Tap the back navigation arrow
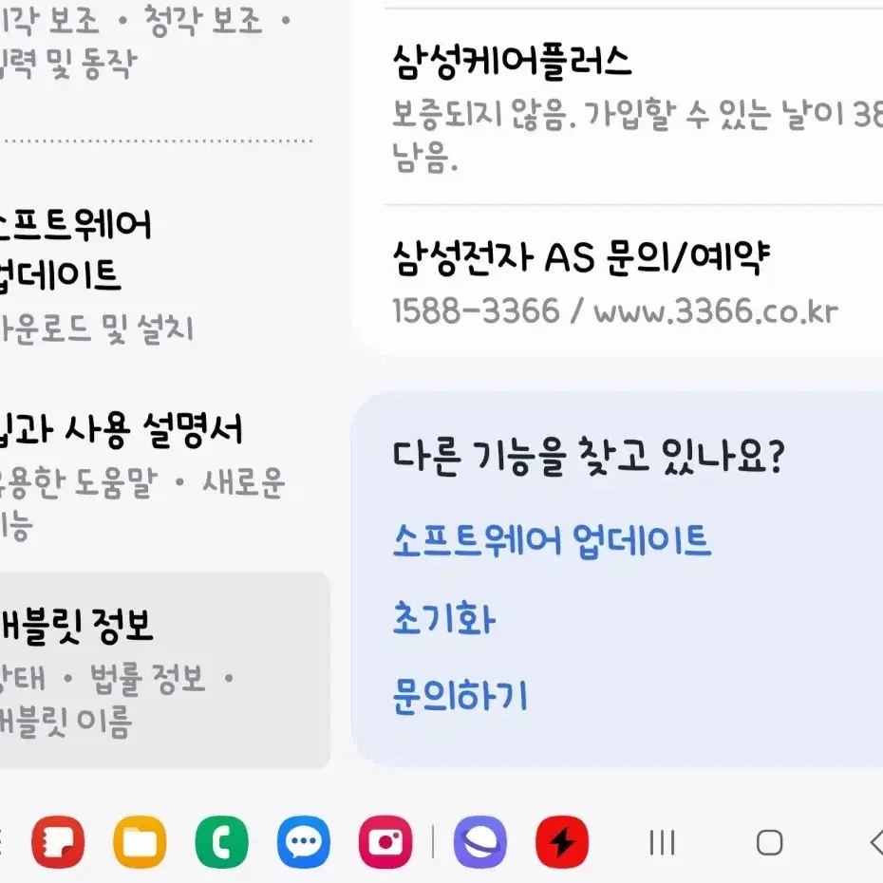883x883 pixels. (x=875, y=843)
